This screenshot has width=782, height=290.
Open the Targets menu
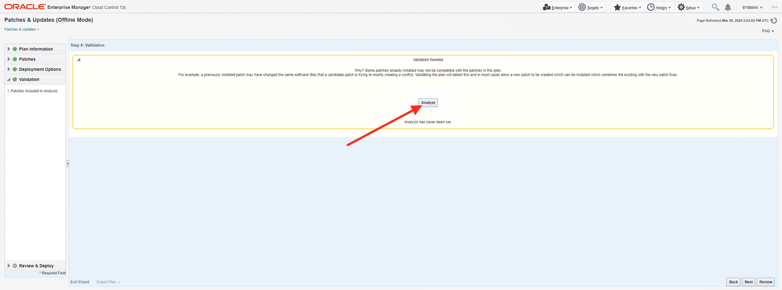click(x=591, y=7)
